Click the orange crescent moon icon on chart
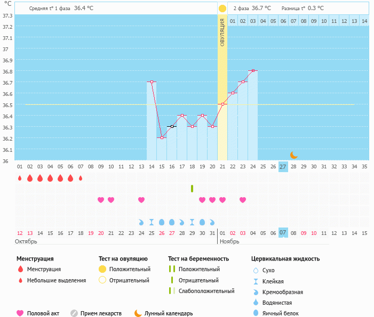 (x=293, y=155)
